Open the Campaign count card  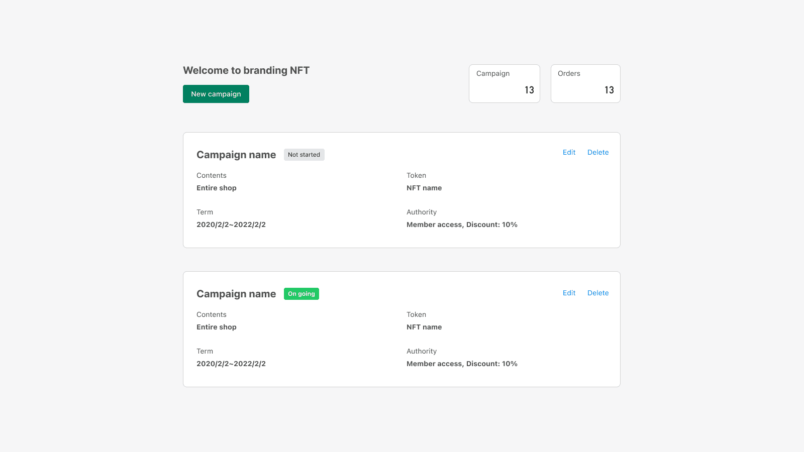point(504,83)
